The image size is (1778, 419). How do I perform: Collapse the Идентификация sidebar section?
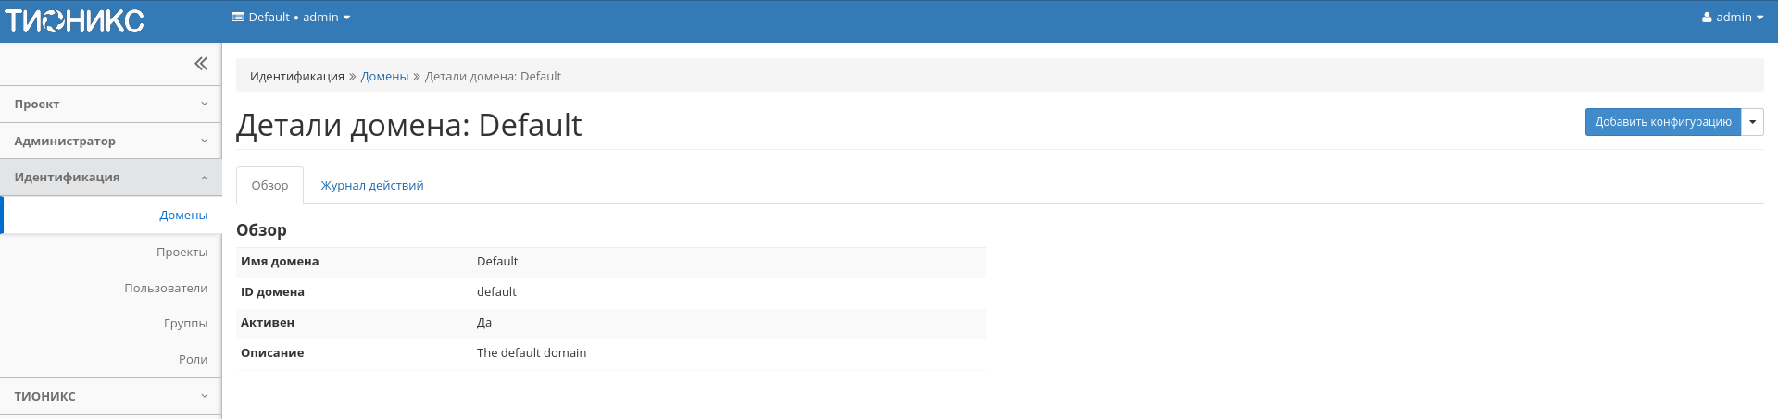(110, 178)
